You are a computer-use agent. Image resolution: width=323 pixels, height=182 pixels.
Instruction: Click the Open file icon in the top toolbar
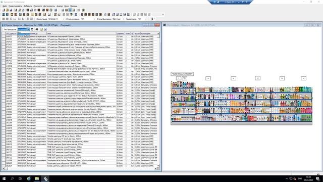[7, 10]
